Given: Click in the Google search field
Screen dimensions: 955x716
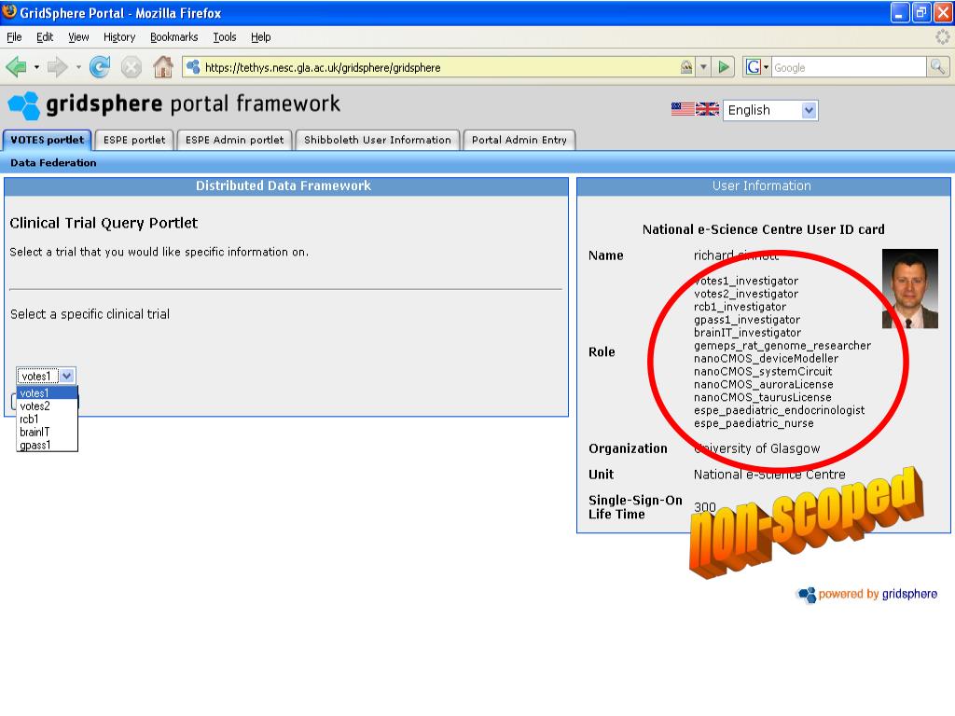Looking at the screenshot, I should (x=849, y=67).
